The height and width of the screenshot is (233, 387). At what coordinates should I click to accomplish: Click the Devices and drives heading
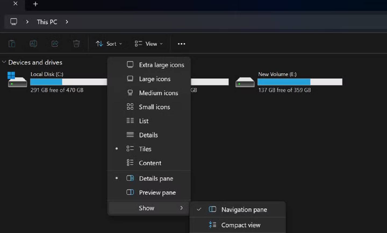pyautogui.click(x=35, y=62)
